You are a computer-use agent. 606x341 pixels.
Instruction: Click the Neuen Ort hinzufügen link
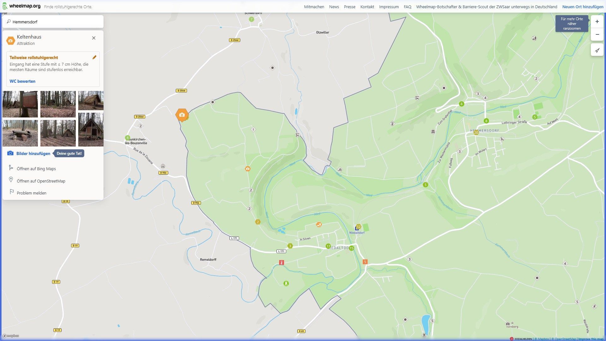pyautogui.click(x=583, y=7)
